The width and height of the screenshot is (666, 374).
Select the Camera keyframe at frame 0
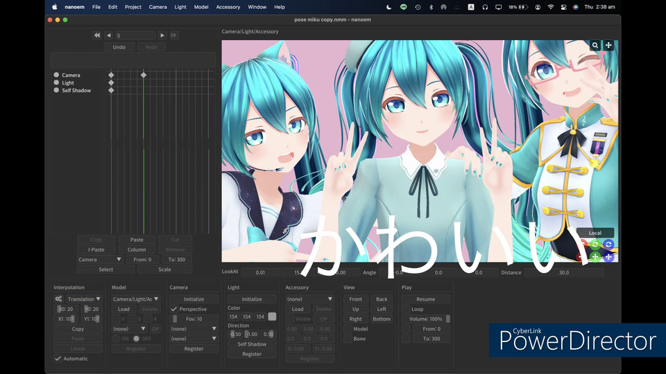click(111, 75)
